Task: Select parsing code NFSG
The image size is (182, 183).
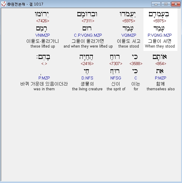Action: [x=116, y=78]
